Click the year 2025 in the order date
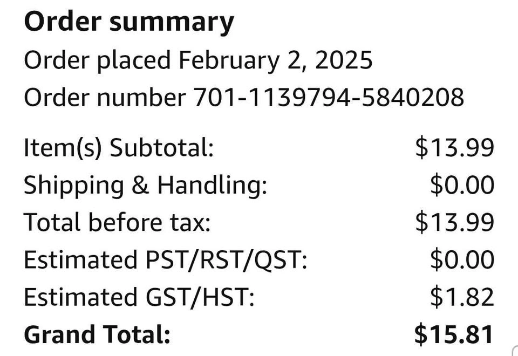Viewport: 518px width, 356px height. [344, 60]
